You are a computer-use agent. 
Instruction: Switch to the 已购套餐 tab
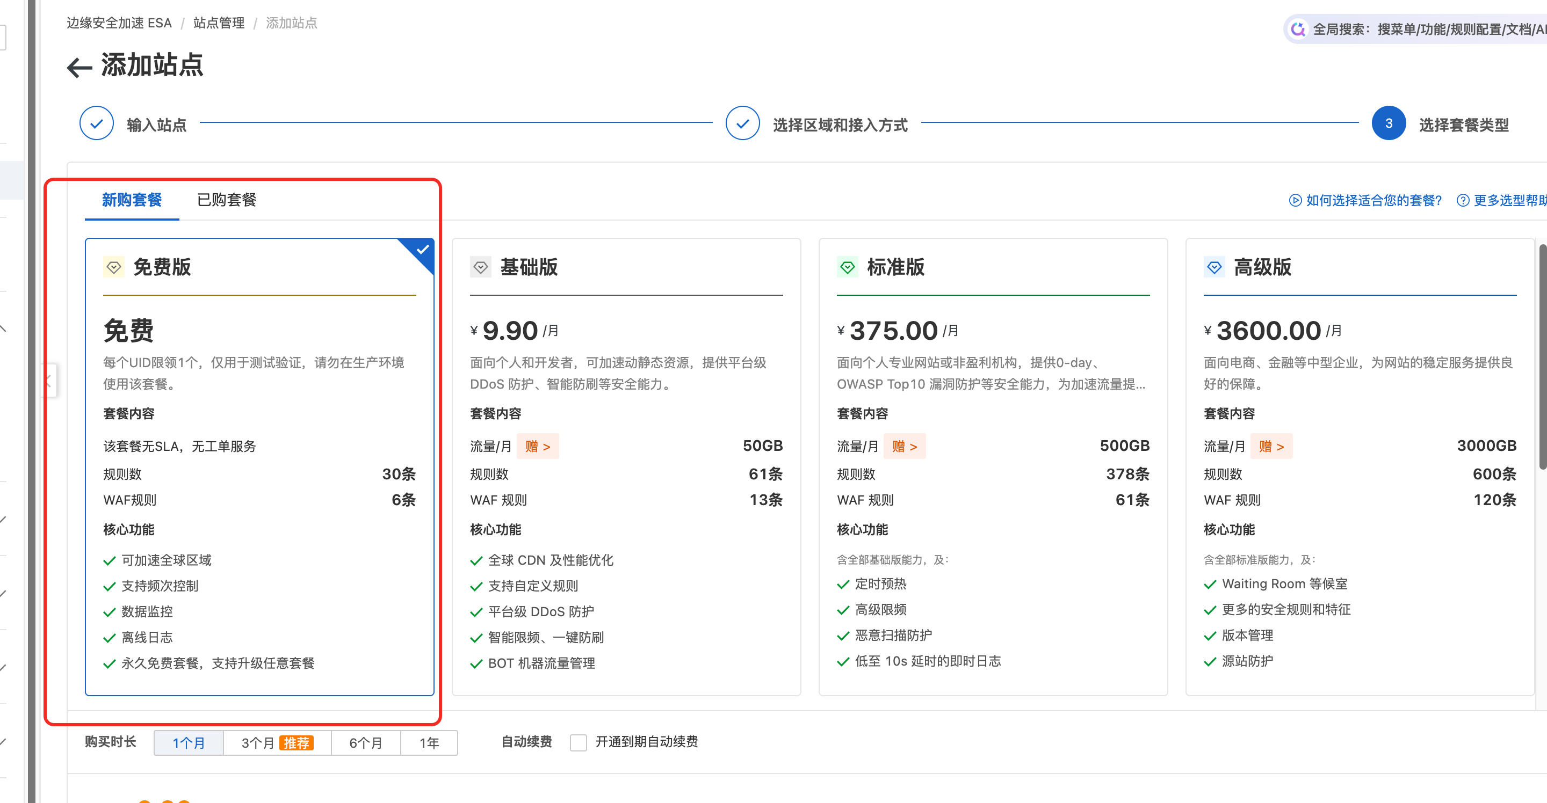226,200
